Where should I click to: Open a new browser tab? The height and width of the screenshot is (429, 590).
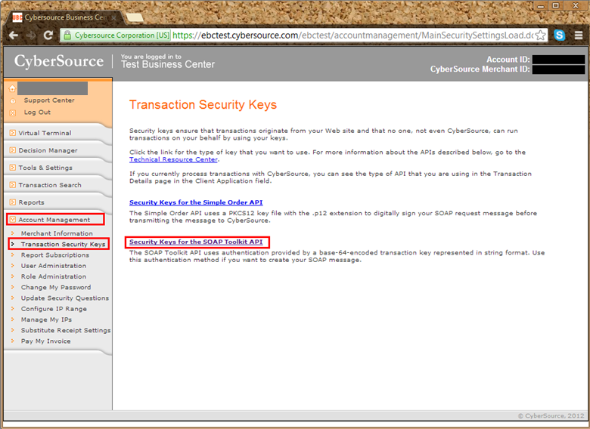[135, 17]
